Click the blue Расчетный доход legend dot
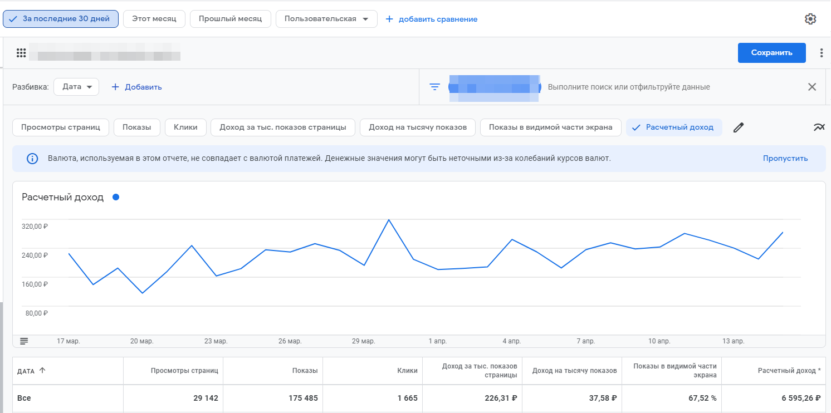Screen dimensions: 831x413 [x=116, y=197]
